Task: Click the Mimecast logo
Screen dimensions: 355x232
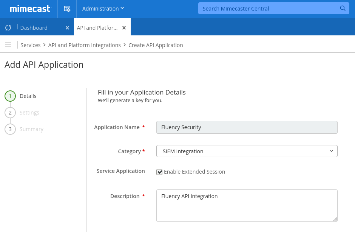Action: 30,9
